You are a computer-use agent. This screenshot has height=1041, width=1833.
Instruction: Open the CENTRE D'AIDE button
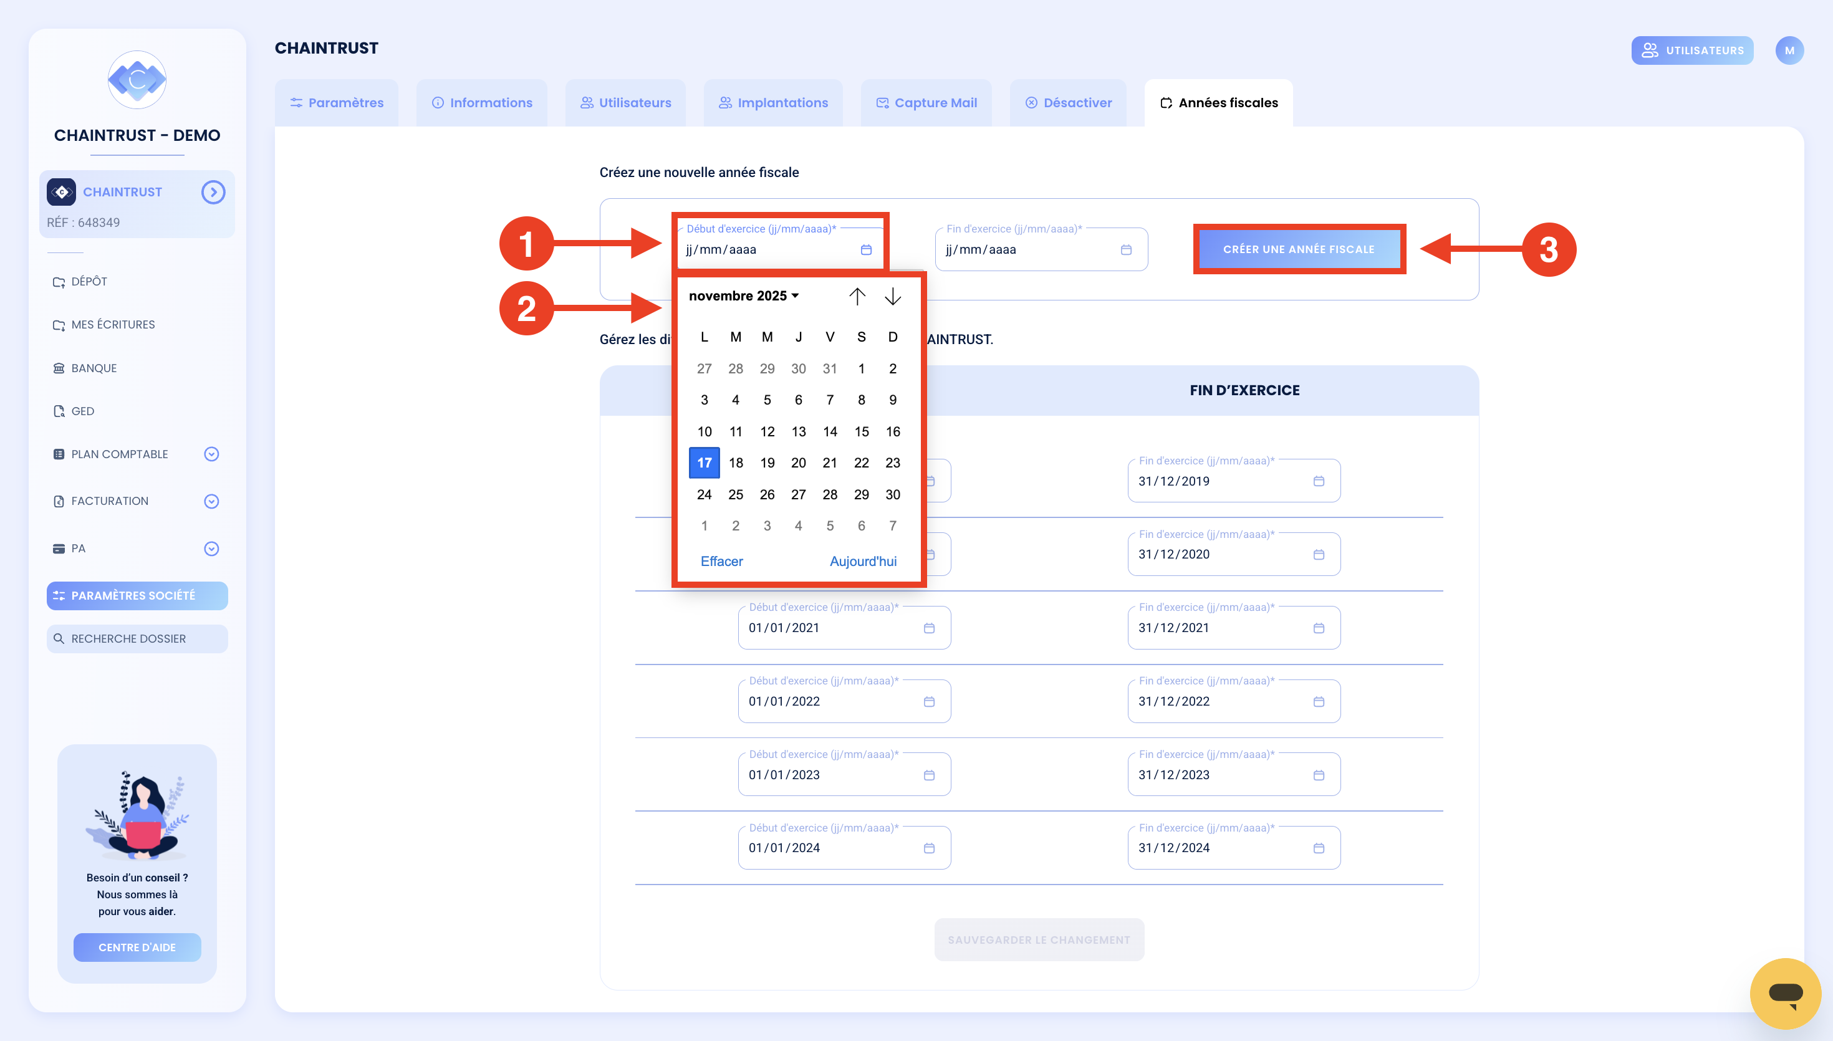(x=137, y=947)
